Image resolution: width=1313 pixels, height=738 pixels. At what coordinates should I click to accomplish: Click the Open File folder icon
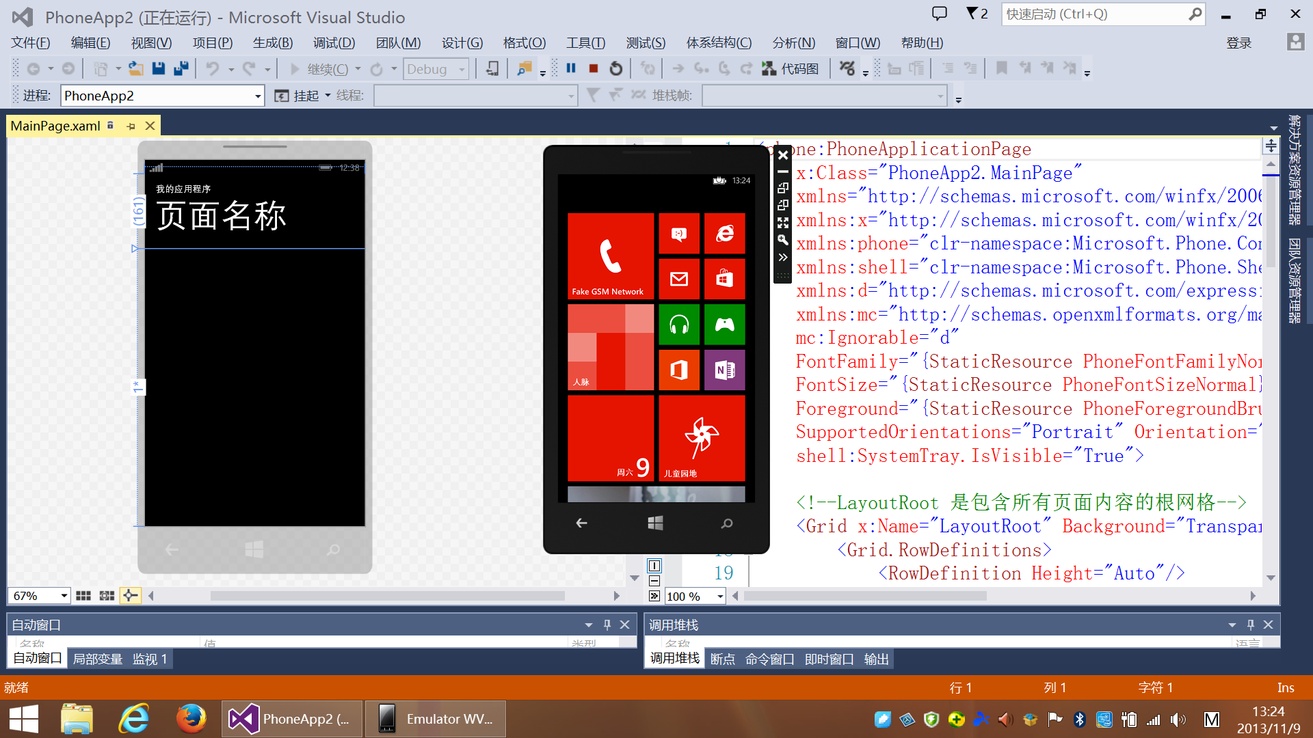point(135,68)
